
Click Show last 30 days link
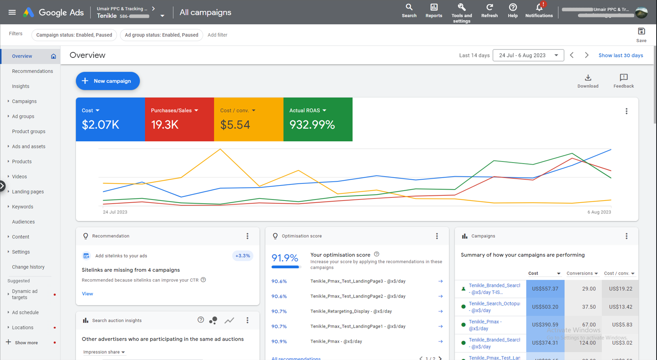[x=621, y=55]
